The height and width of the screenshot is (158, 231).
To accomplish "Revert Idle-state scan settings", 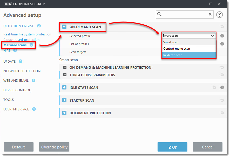I will point(214,87).
